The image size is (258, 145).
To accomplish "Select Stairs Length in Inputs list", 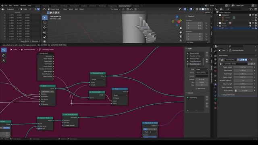I will click(194, 59).
